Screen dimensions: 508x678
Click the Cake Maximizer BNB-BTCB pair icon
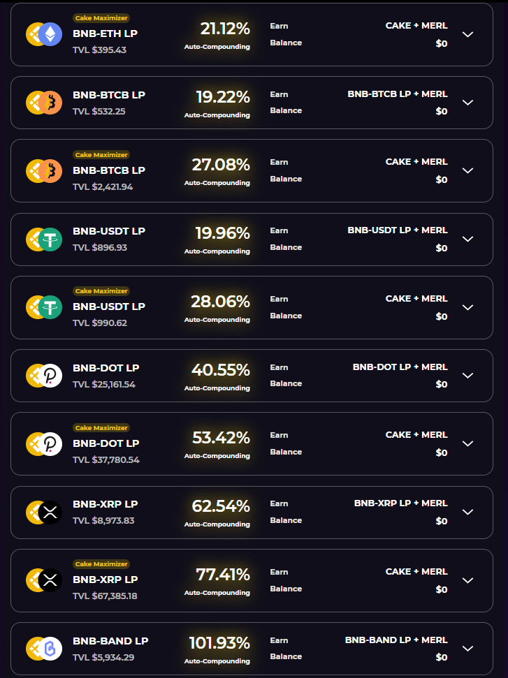click(44, 171)
